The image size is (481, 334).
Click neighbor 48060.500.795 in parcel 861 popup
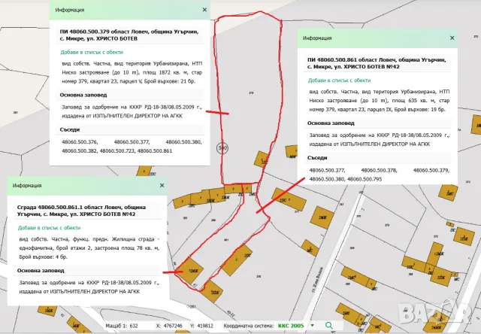click(365, 179)
